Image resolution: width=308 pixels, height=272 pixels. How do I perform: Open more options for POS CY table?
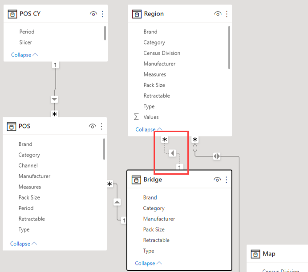102,14
